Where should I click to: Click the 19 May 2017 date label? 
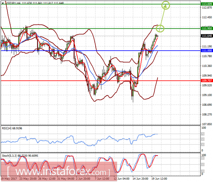(x=9, y=178)
